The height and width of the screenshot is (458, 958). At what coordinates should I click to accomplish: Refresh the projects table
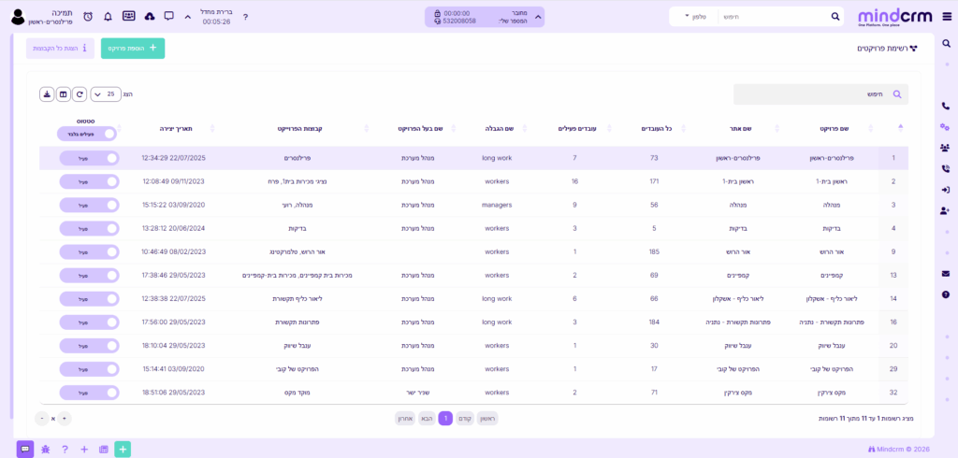pos(80,94)
